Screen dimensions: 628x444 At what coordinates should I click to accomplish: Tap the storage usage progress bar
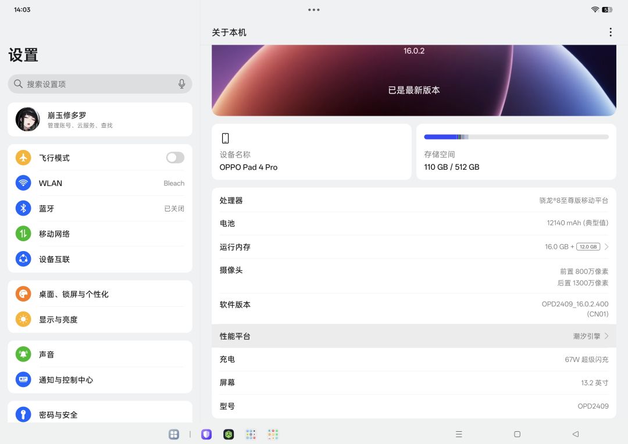point(516,137)
